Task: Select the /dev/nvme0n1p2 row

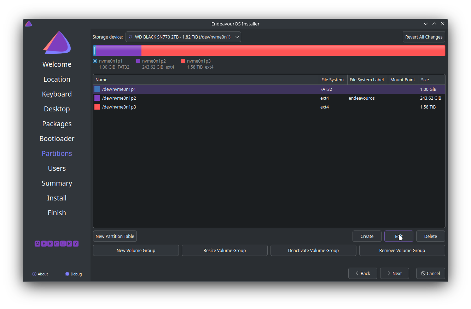Action: (269, 98)
